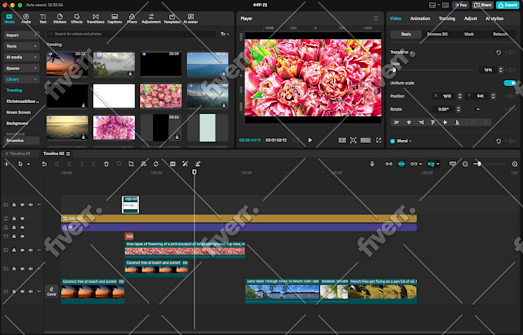This screenshot has height=335, width=523.
Task: Play the preview in the Player
Action: click(310, 141)
